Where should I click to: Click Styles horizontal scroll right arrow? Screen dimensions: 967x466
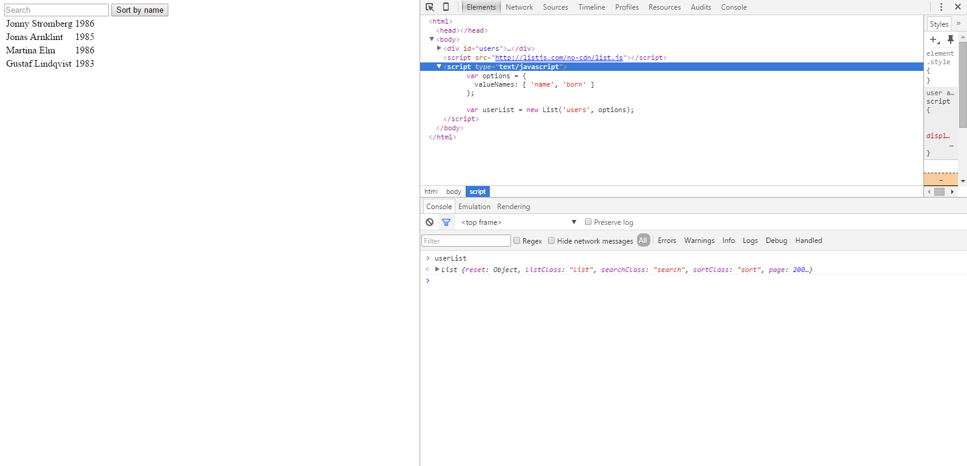[x=952, y=192]
